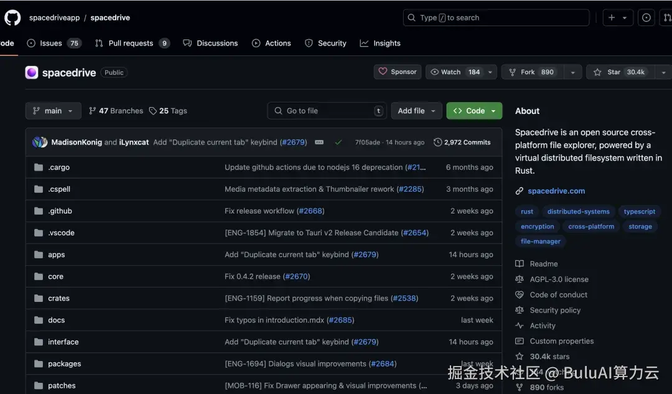The height and width of the screenshot is (394, 672).
Task: Open the Add file dropdown
Action: (x=416, y=110)
